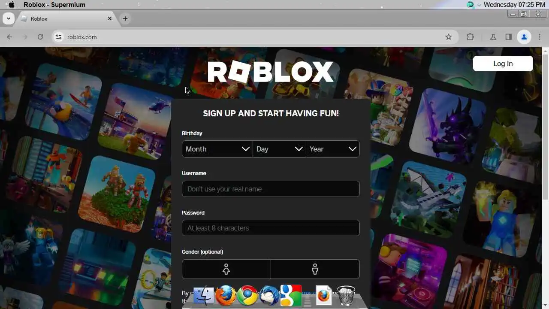Click the Roblox logo
The image size is (549, 309).
pyautogui.click(x=271, y=72)
